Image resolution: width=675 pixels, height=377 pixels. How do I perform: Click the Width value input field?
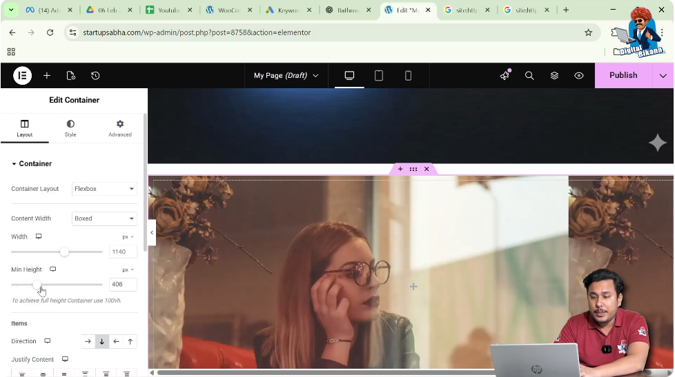pos(123,252)
